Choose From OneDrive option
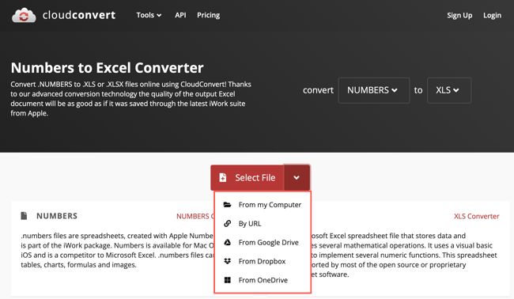Viewport: 514px width, 299px height. pyautogui.click(x=263, y=280)
